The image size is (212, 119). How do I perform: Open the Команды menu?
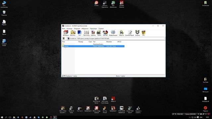pyautogui.click(x=70, y=29)
